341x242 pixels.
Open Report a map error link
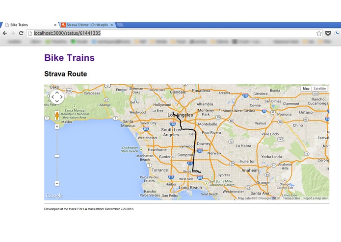click(315, 198)
